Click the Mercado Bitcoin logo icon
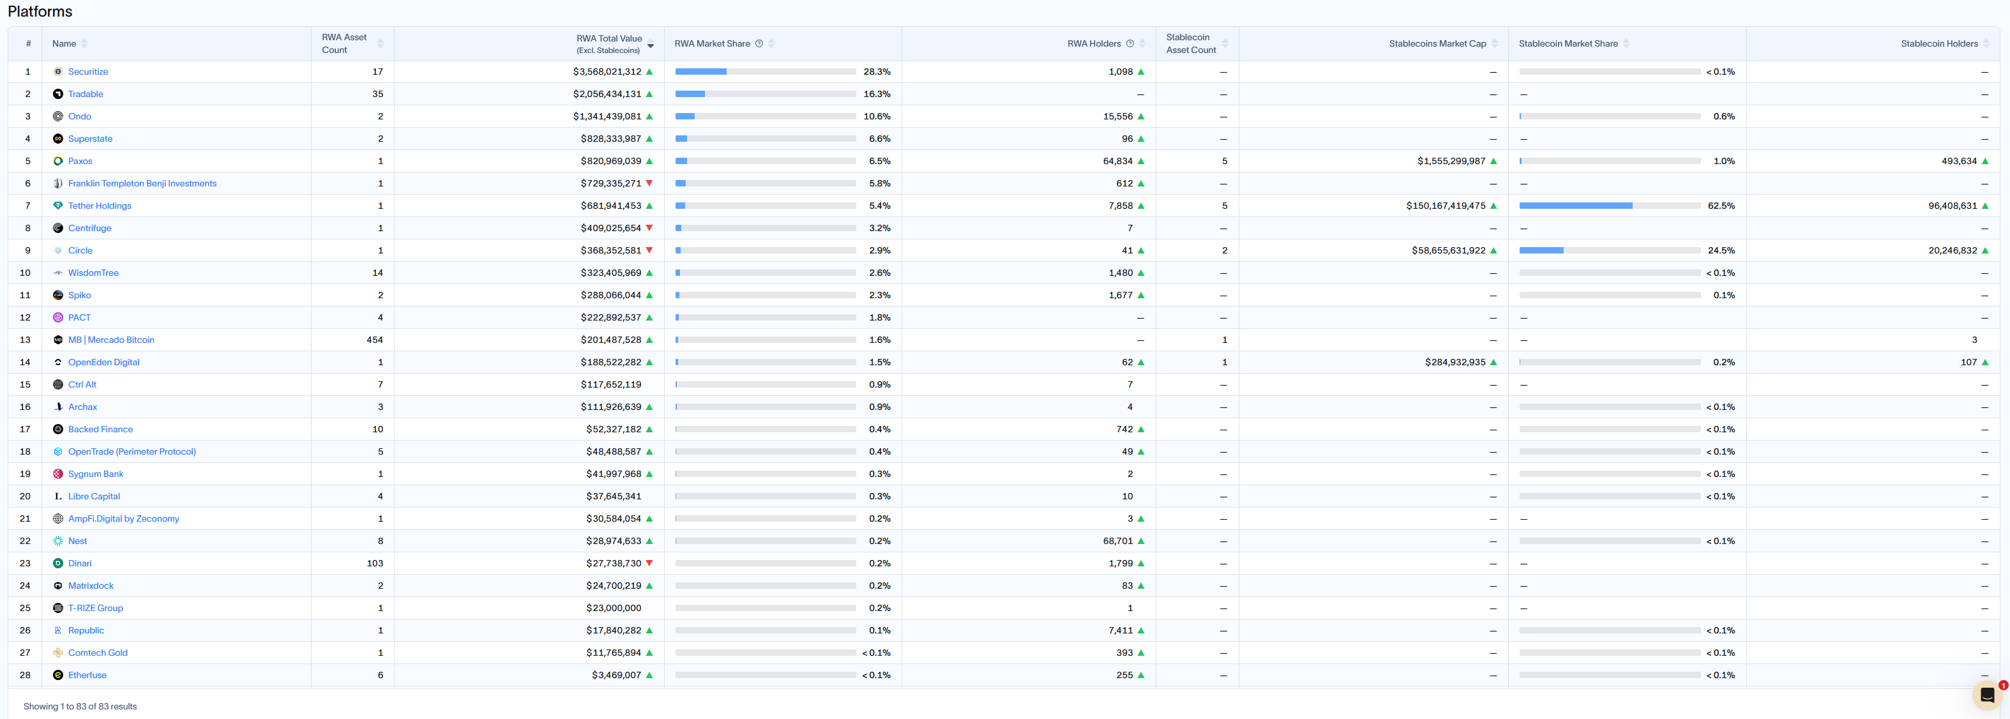Screen dimensions: 2010x719 57,340
